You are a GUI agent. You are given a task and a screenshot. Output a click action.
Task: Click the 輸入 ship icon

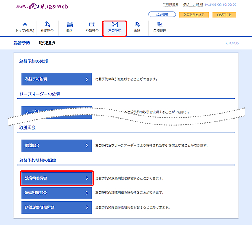pos(70,24)
